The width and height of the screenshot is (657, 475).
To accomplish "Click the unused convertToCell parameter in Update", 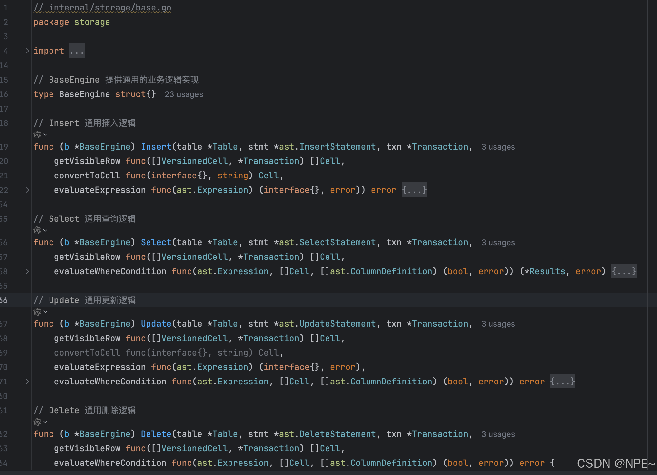I will [87, 353].
